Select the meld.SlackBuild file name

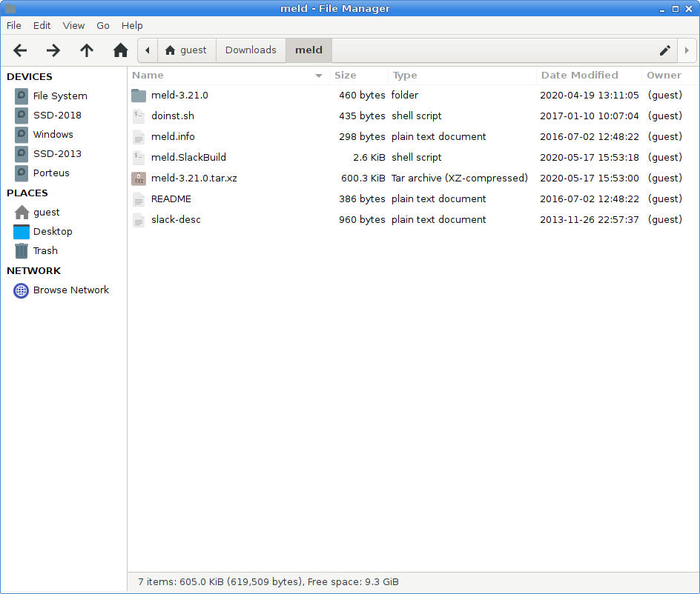click(x=188, y=158)
